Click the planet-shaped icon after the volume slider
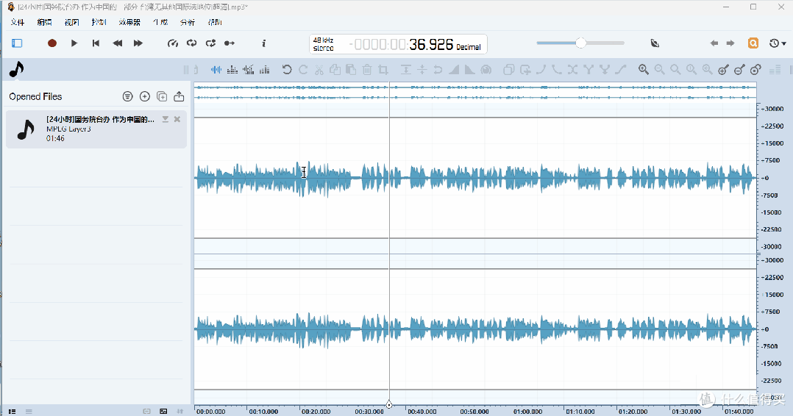 pyautogui.click(x=655, y=43)
